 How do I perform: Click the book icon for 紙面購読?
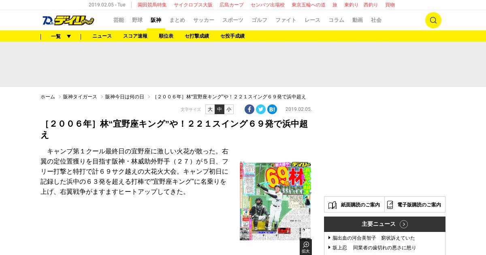click(333, 205)
